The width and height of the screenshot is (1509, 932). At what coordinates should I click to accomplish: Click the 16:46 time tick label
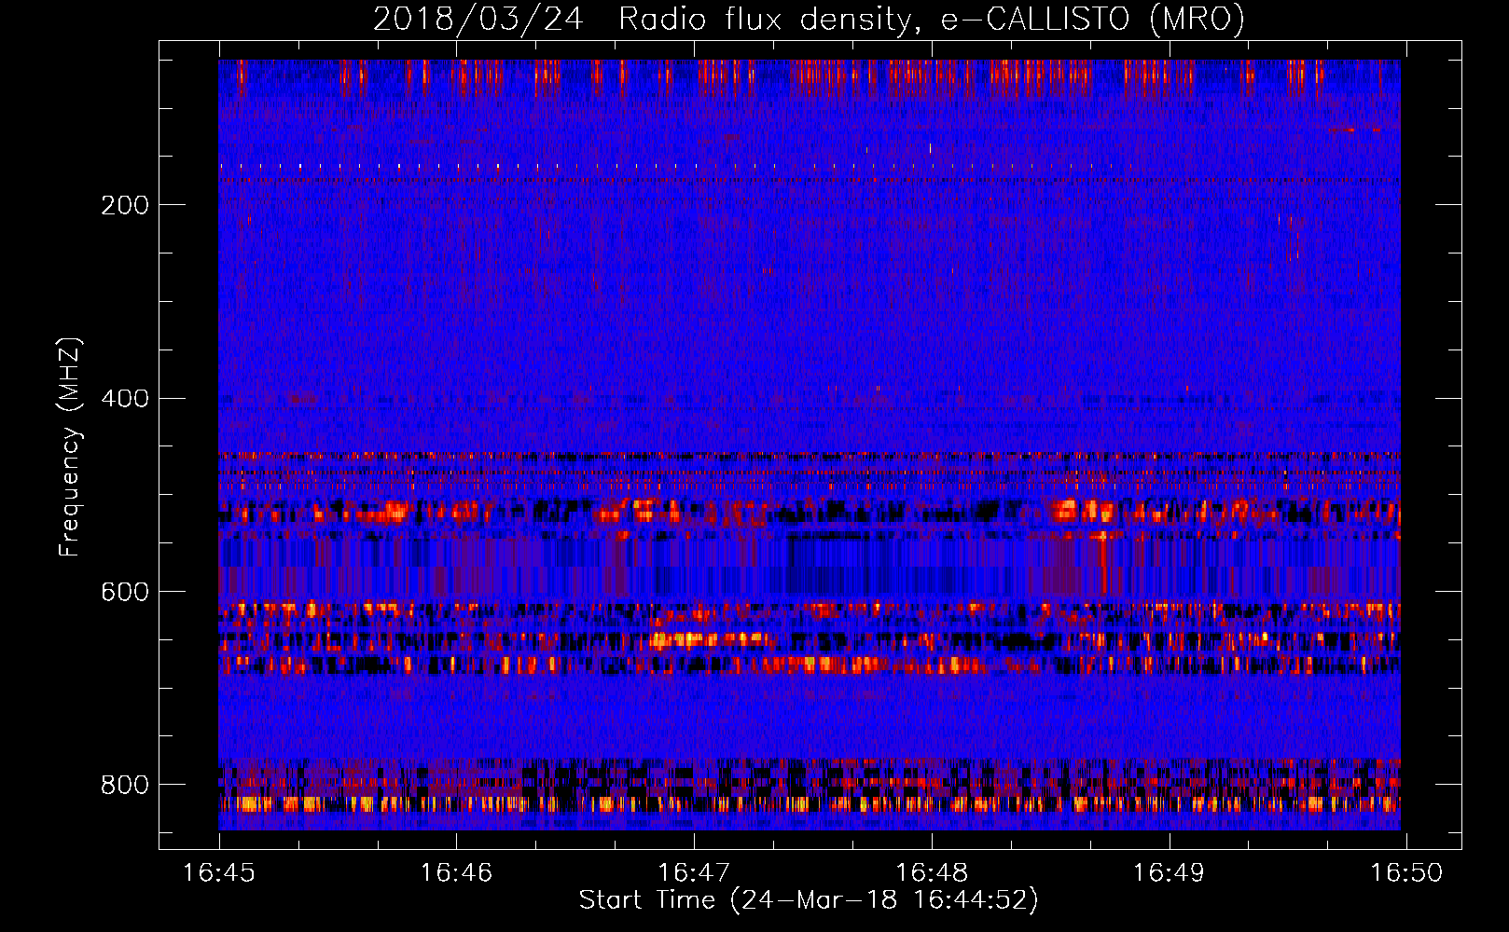coord(456,873)
